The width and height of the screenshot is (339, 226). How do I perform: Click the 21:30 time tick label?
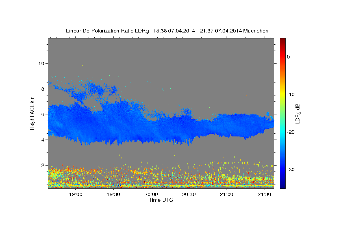(264, 195)
